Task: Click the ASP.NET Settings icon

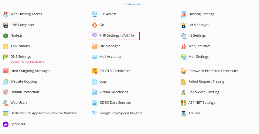Action: 183,103
